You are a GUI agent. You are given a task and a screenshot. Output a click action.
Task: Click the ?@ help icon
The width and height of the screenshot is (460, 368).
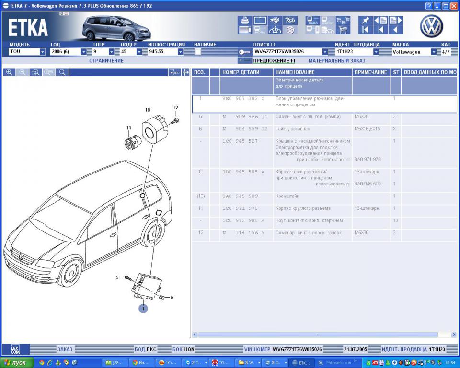[290, 21]
